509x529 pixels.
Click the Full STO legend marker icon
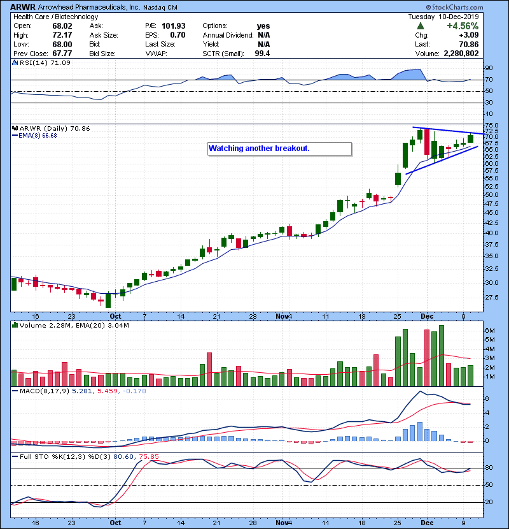15,456
